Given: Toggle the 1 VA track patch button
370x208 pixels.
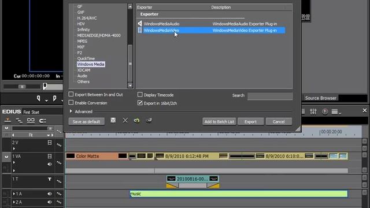Looking at the screenshot, I should click(6, 157).
